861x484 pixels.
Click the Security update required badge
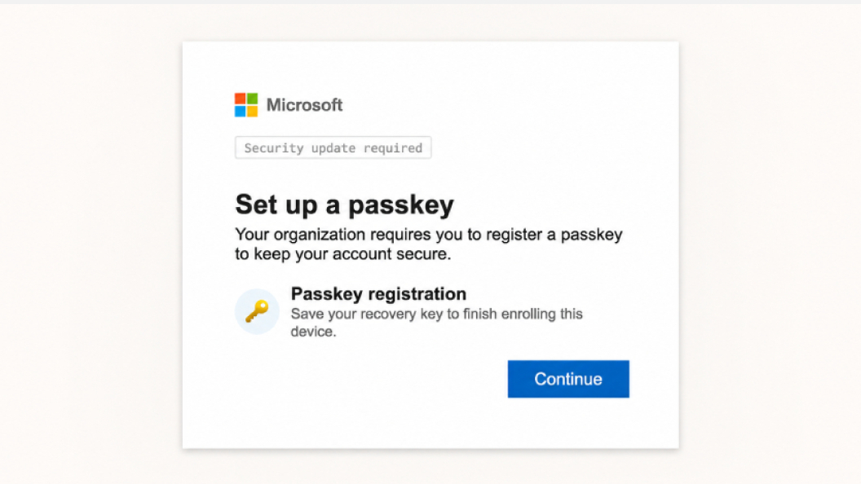pyautogui.click(x=333, y=147)
